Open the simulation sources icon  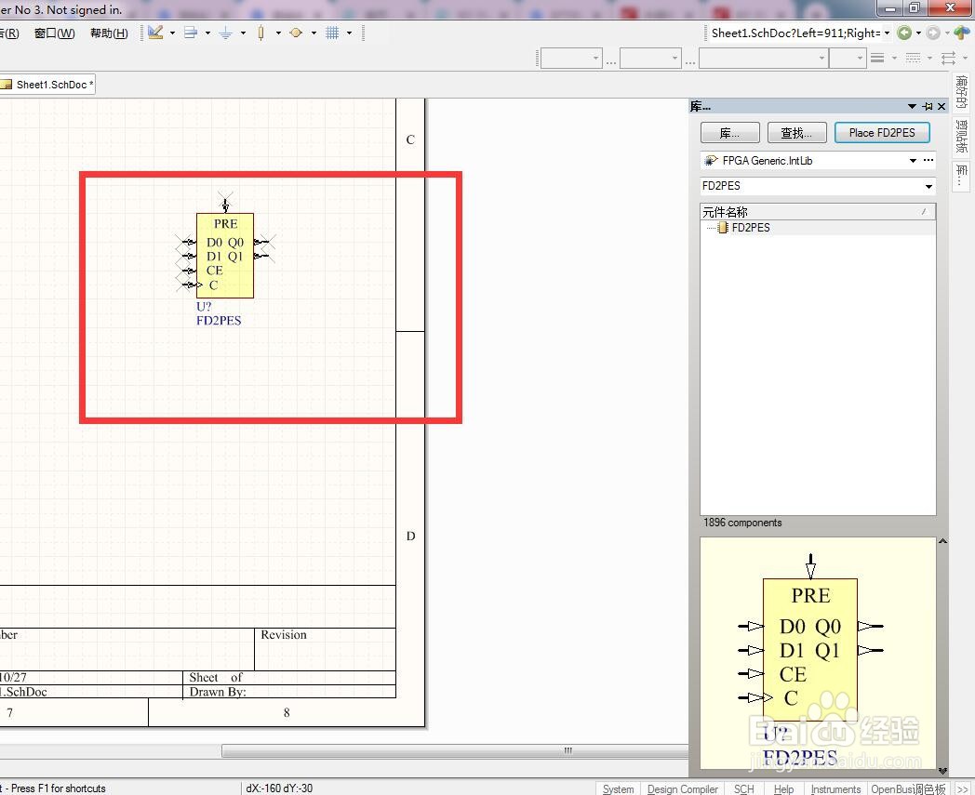(x=296, y=33)
